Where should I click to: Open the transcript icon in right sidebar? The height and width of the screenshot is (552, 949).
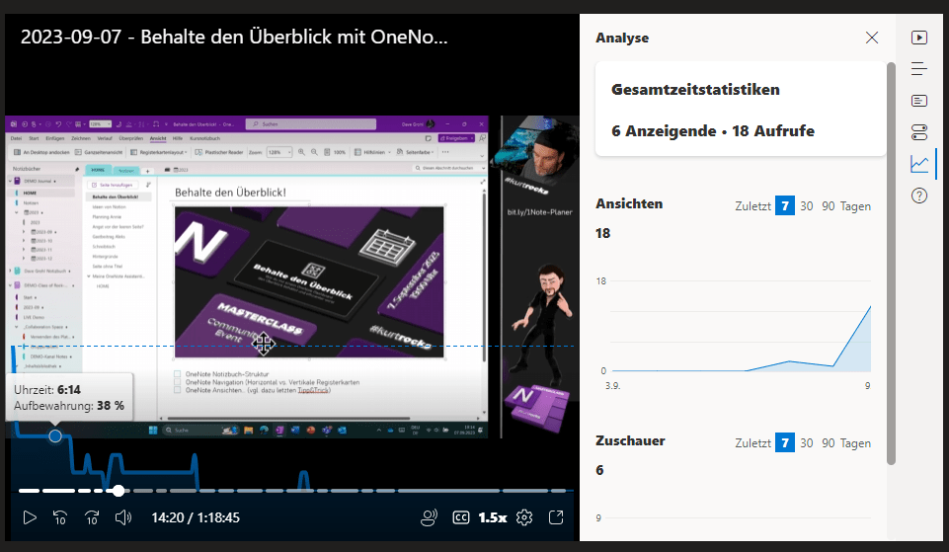pyautogui.click(x=919, y=101)
